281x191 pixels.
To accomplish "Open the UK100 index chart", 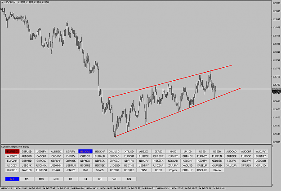I will [187, 152].
